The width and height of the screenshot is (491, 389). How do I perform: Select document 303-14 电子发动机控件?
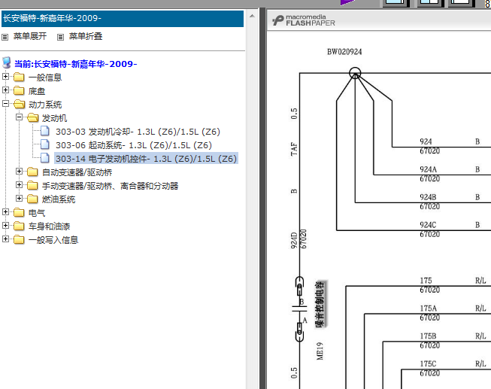click(x=146, y=159)
